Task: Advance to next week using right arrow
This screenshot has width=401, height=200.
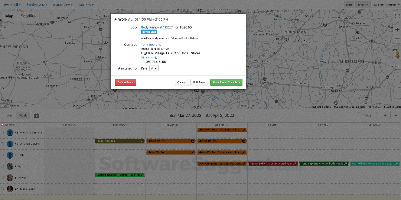Action: tap(395, 116)
